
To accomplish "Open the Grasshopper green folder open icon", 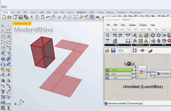I will click(107, 51).
